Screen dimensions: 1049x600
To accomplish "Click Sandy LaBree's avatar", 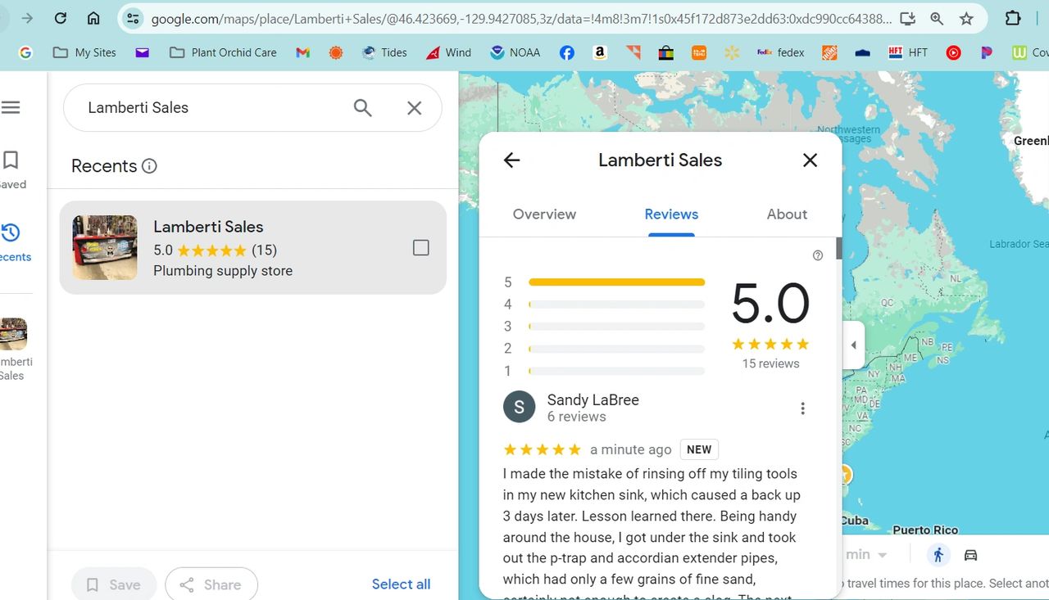I will click(x=520, y=407).
